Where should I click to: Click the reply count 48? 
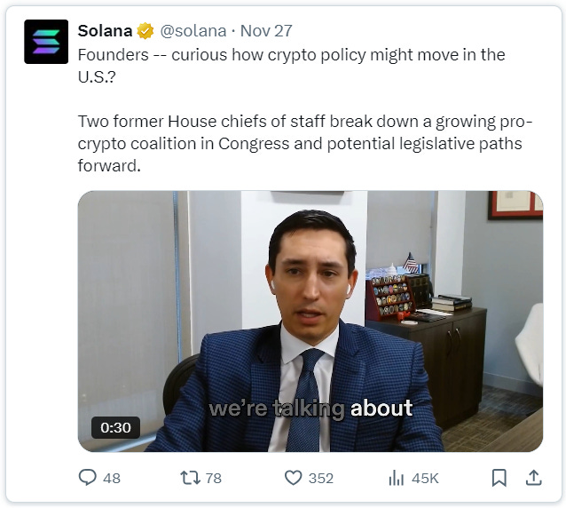(x=112, y=479)
